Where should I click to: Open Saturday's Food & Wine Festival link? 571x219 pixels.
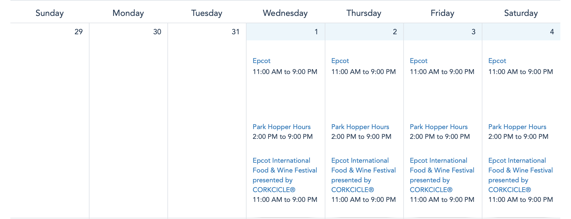pyautogui.click(x=520, y=175)
